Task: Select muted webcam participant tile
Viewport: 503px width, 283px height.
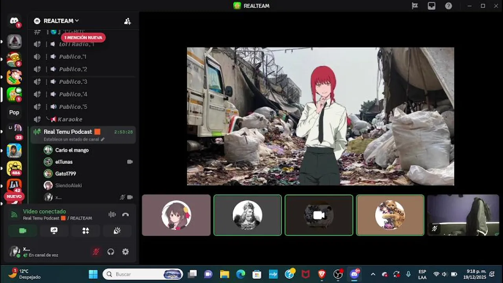Action: click(463, 215)
